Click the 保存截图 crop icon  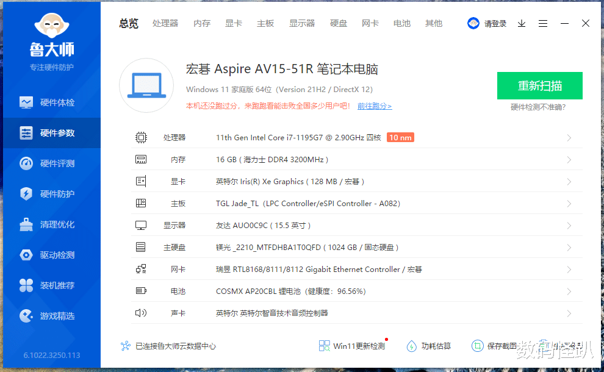(x=477, y=346)
